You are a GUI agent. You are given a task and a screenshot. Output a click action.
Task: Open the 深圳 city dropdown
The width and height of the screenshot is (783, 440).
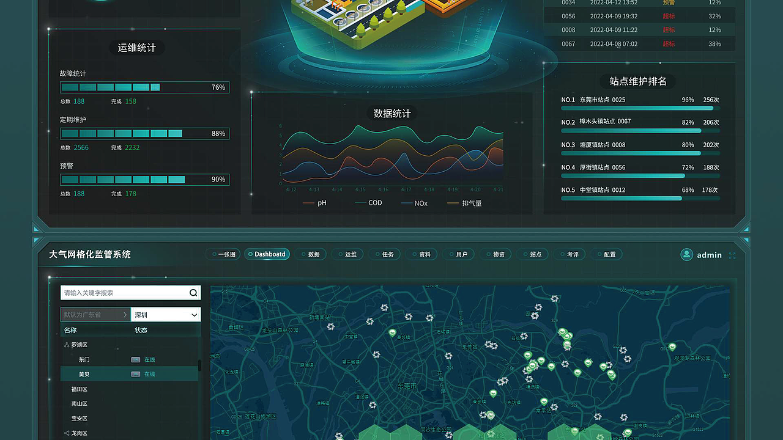(x=166, y=315)
